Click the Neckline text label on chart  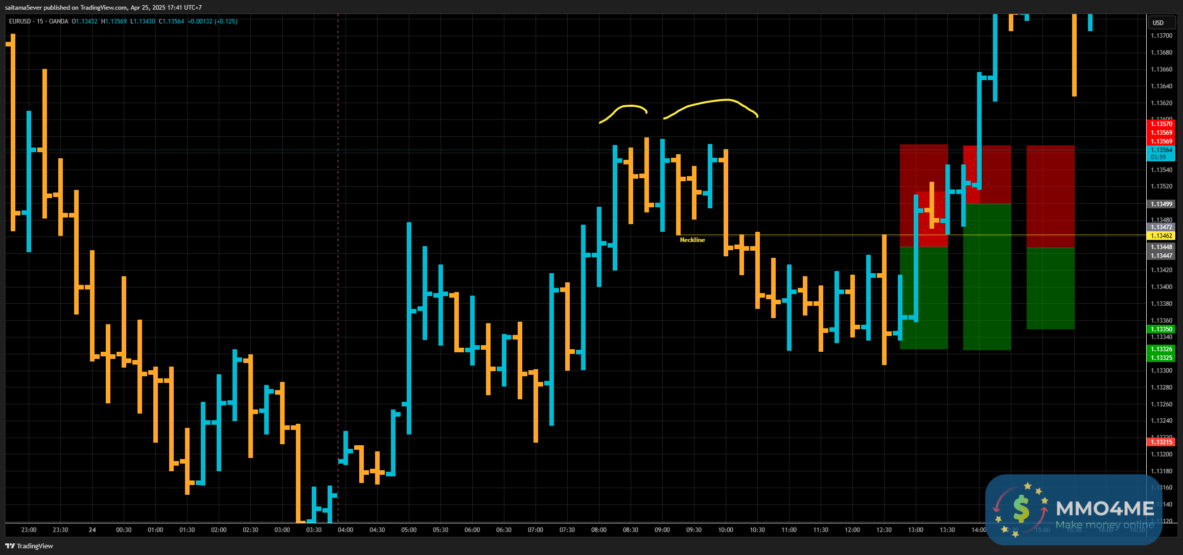[x=692, y=240]
